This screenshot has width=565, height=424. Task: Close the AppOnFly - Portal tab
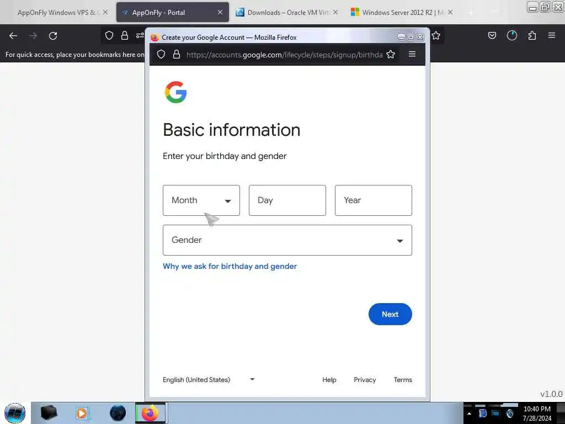[x=220, y=13]
